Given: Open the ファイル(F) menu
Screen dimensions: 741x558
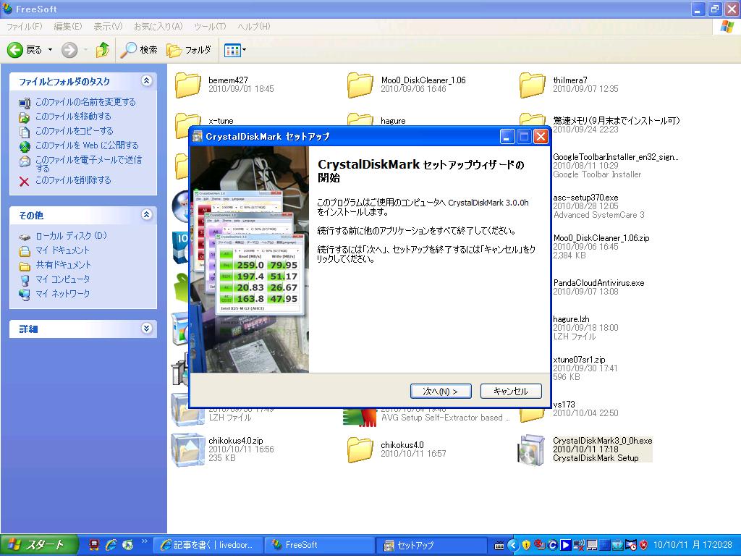Looking at the screenshot, I should click(25, 27).
